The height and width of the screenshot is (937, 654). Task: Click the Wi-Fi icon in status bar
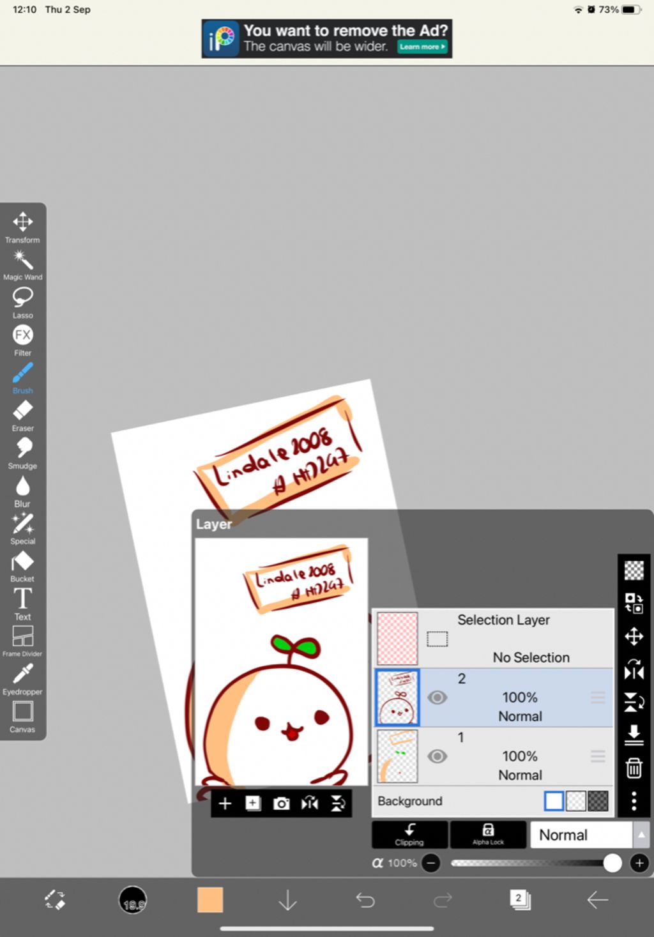tap(578, 10)
